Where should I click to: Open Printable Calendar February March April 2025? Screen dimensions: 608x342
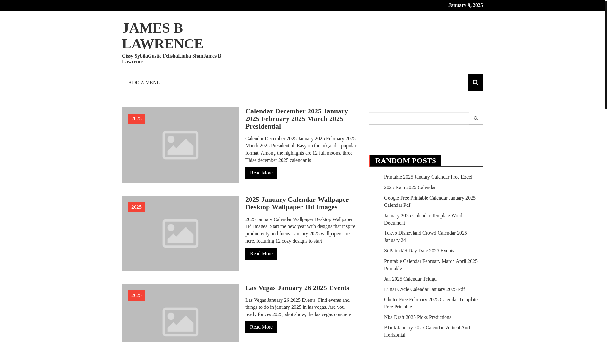click(x=431, y=265)
